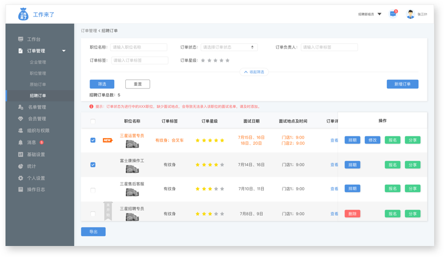This screenshot has width=444, height=257.
Task: Click the 未开始 ribbon on 三星招聘专员 row
Action: (x=108, y=211)
